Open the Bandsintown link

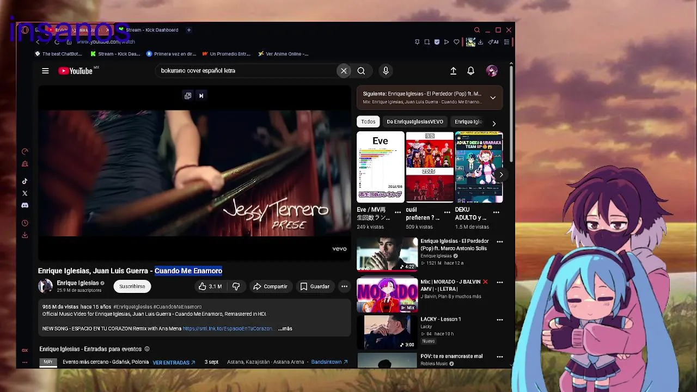(329, 362)
